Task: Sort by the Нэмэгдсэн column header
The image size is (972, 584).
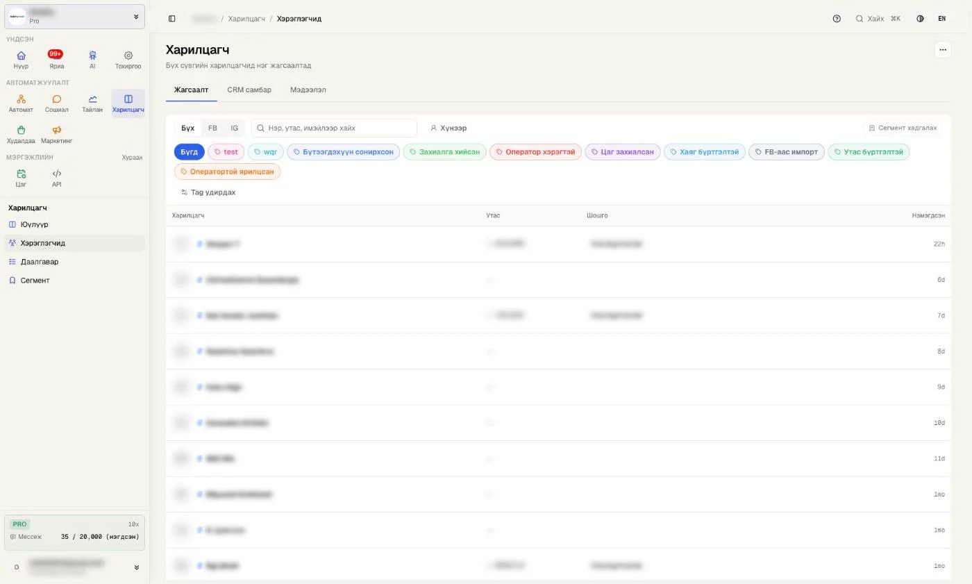Action: 928,215
